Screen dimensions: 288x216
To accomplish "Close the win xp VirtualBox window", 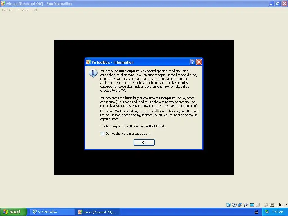I will 285,3.
